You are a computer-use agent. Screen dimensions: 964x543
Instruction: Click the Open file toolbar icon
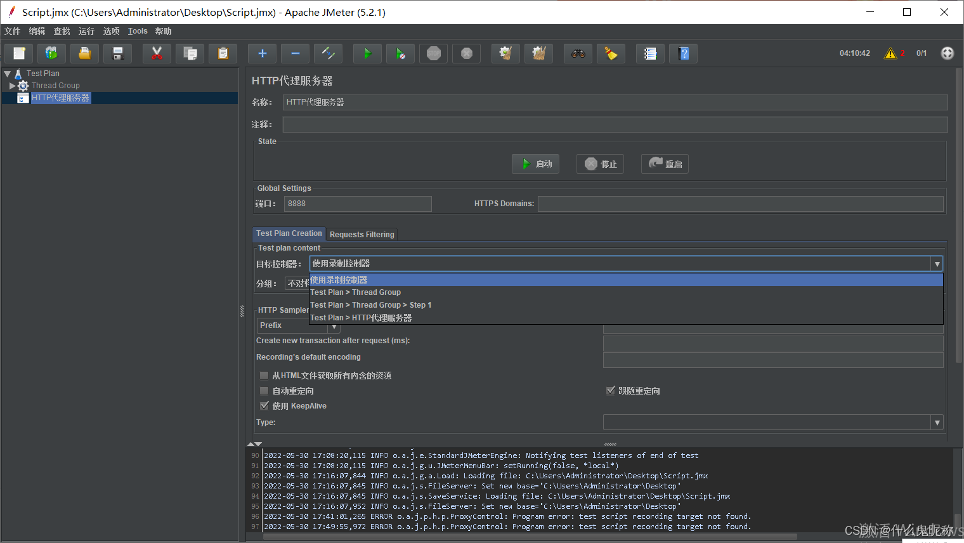point(85,53)
